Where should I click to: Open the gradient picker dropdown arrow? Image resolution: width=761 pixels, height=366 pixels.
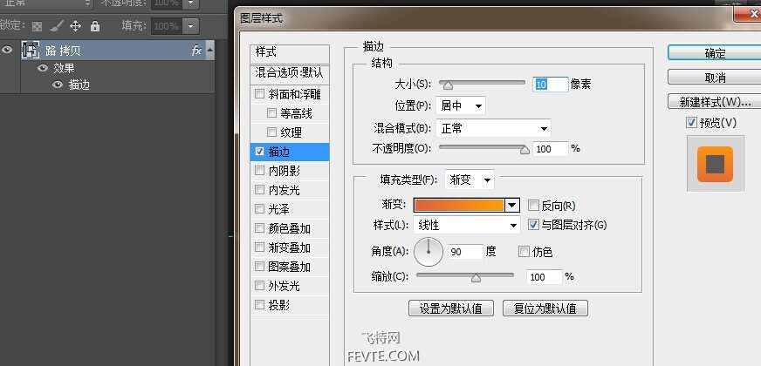pyautogui.click(x=512, y=206)
